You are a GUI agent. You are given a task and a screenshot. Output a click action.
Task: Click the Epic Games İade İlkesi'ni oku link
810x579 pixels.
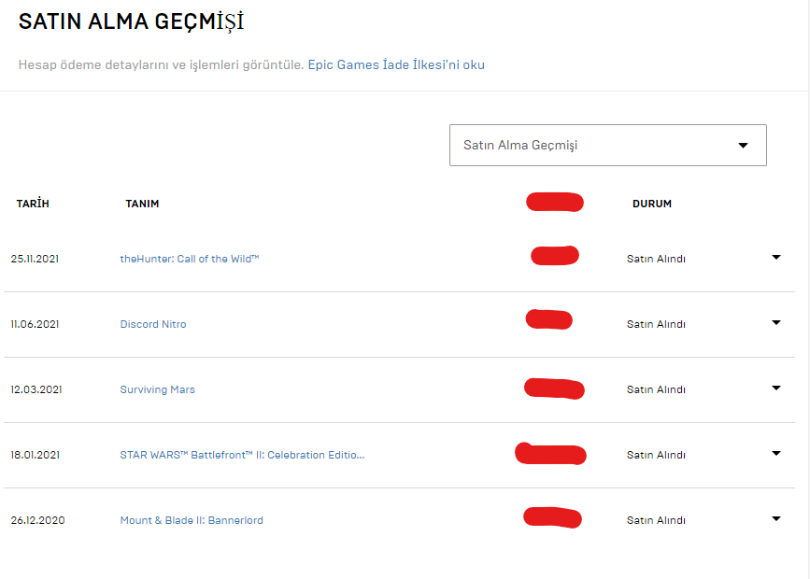[x=396, y=64]
